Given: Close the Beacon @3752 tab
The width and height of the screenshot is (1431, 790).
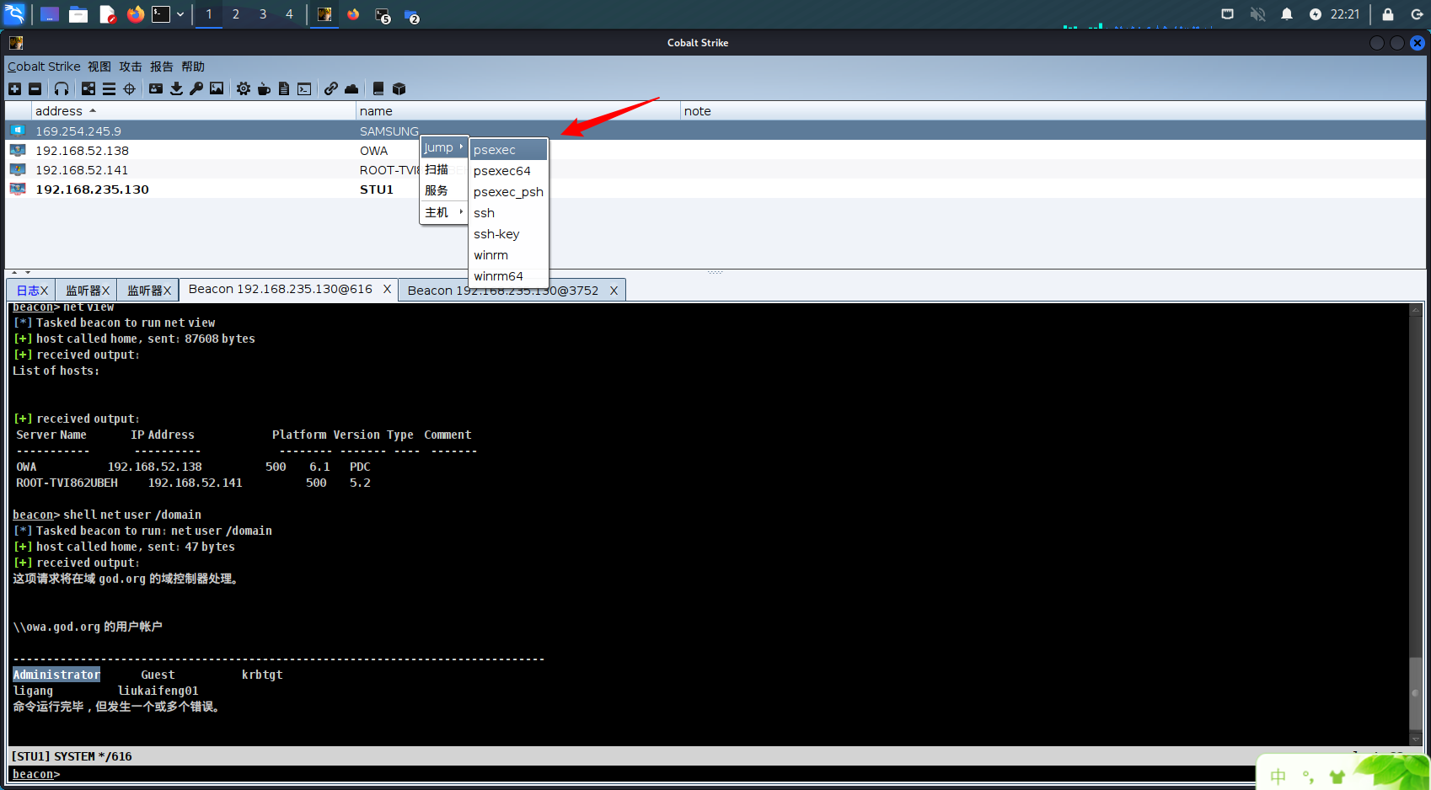Looking at the screenshot, I should pos(614,291).
